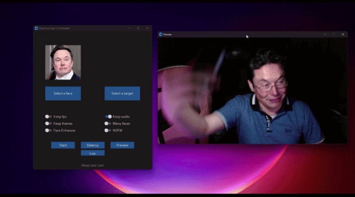Close the Preview window
Viewport: 355px width, 197px height.
click(343, 34)
